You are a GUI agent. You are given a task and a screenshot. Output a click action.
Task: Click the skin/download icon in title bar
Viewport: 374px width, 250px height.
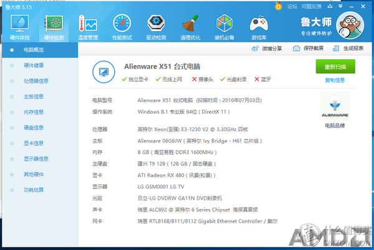pos(330,6)
